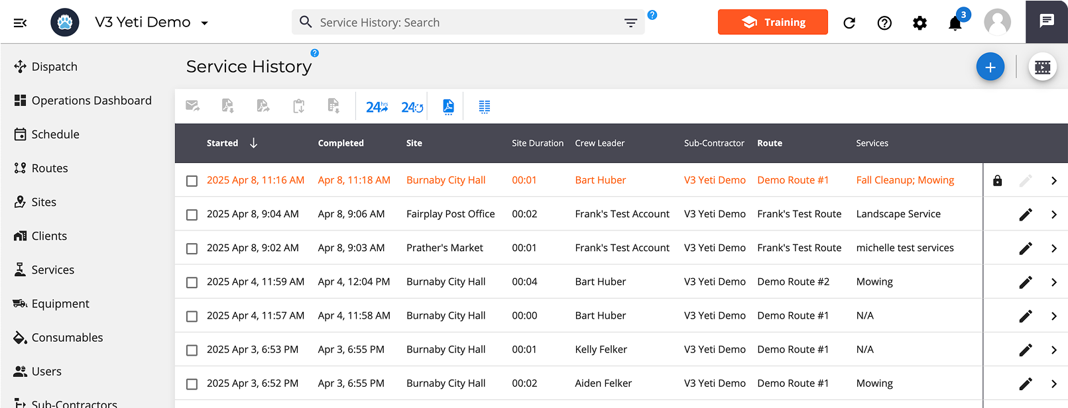
Task: Open the settings gear icon
Action: (x=920, y=23)
